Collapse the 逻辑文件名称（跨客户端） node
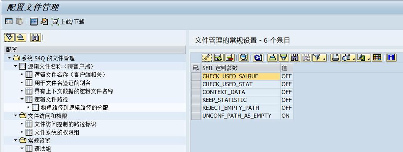 (x=16, y=66)
